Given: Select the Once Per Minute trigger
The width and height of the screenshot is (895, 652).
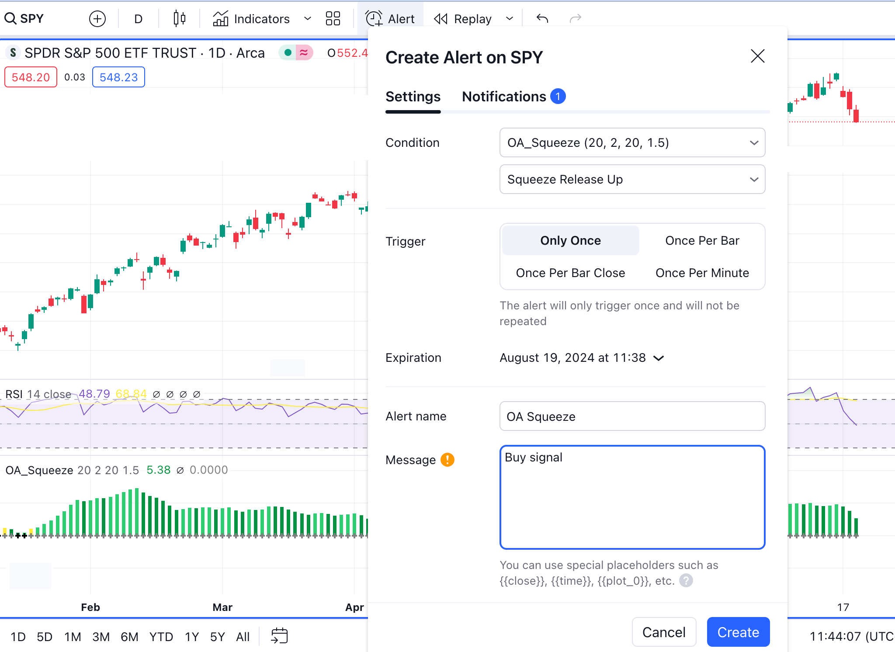Looking at the screenshot, I should click(702, 273).
